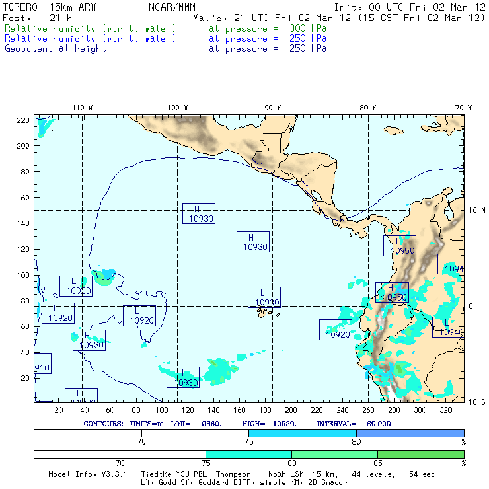The width and height of the screenshot is (489, 489).
Task: Click the green 'Relative humidity (w.r.t. water)' legend line
Action: click(90, 28)
